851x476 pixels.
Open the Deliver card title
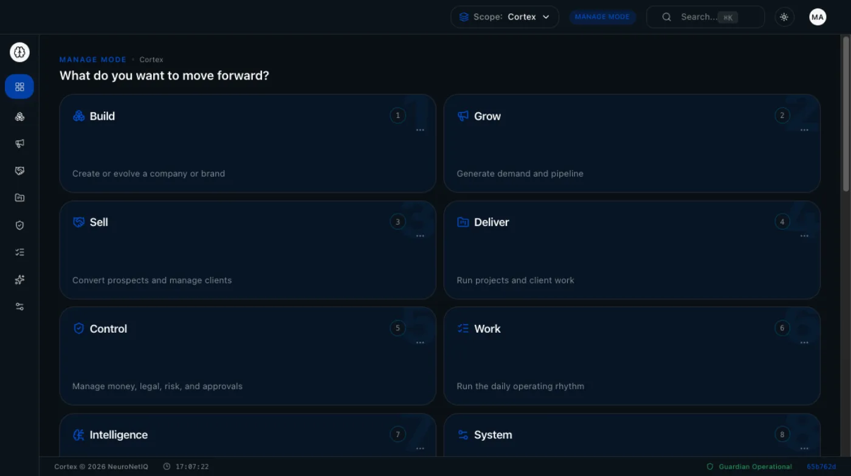coord(492,222)
